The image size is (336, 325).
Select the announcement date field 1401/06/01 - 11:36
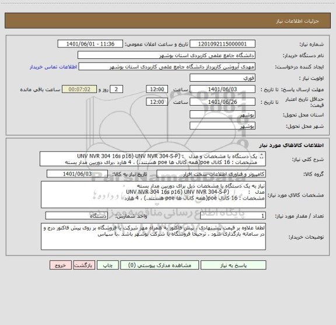coord(90,44)
